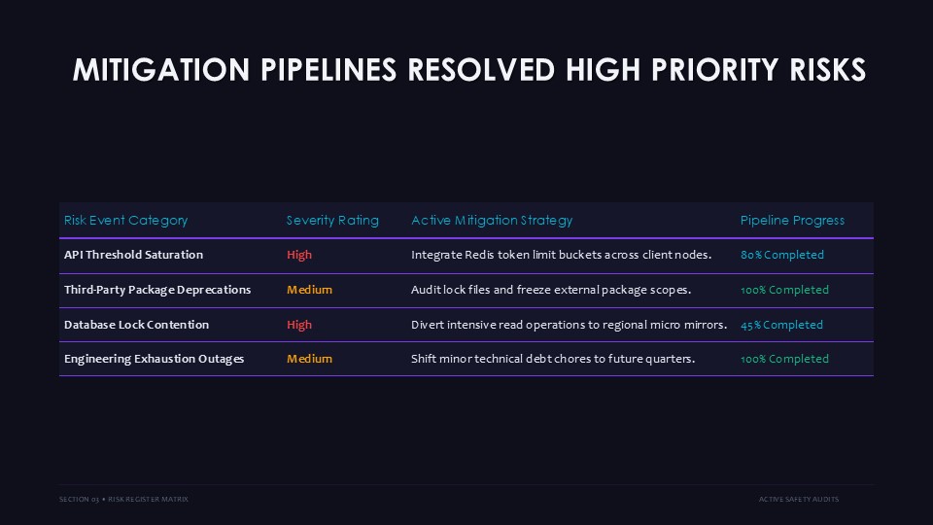
Task: Select the Database Lock Contention cell
Action: pos(136,325)
